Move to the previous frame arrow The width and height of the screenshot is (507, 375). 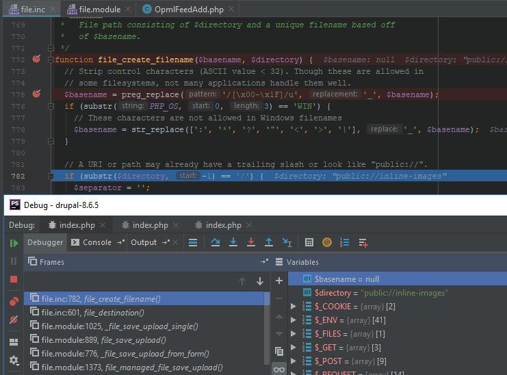pos(242,281)
